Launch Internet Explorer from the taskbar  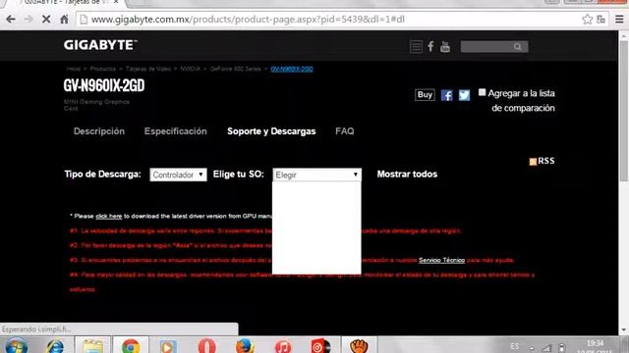click(55, 346)
